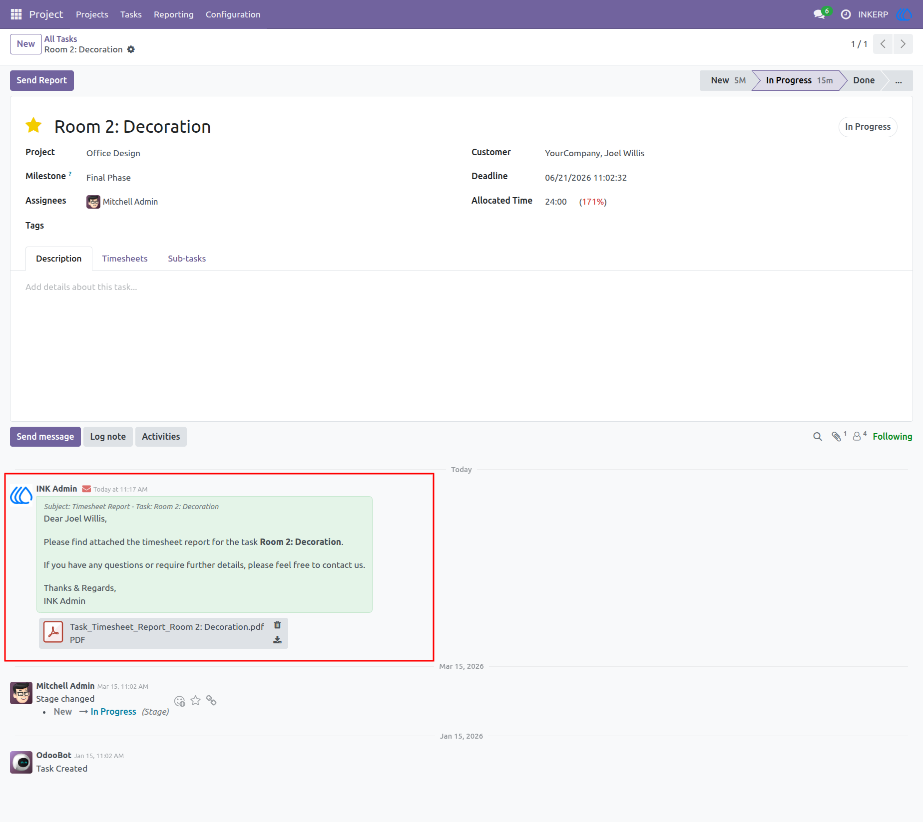Select the Description tab

[x=59, y=259]
